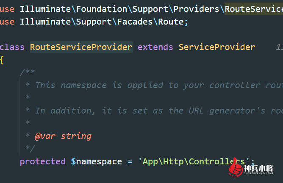Image resolution: width=283 pixels, height=183 pixels.
Task: Click the $namespace variable
Action: click(x=96, y=161)
